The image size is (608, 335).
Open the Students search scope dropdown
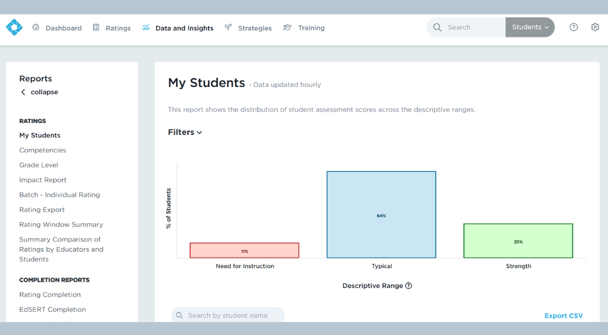coord(530,27)
